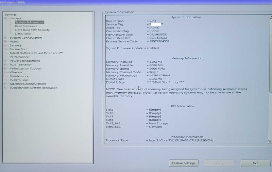Screen dimensions: 272x172
Task: Select the Wireless label
Action: point(16,72)
